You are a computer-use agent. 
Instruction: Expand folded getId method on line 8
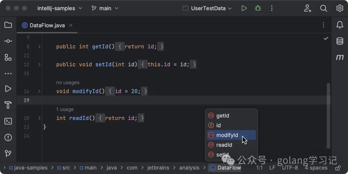point(39,47)
